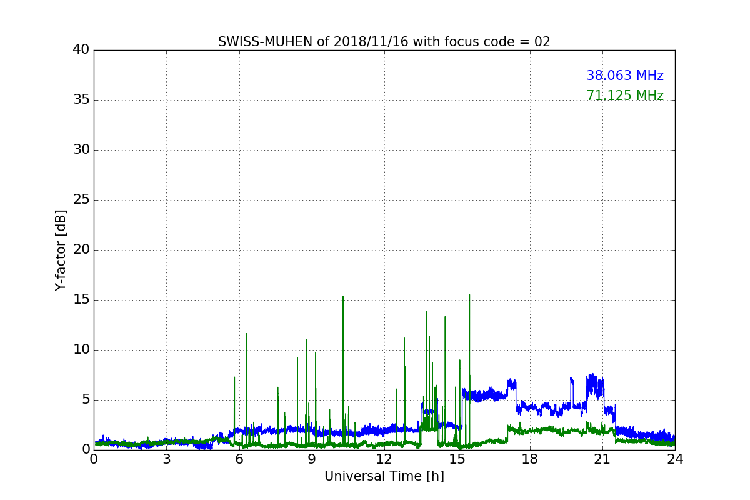Viewport: 750px width, 500px height.
Task: Click y-axis tick label '25'
Action: click(x=81, y=200)
